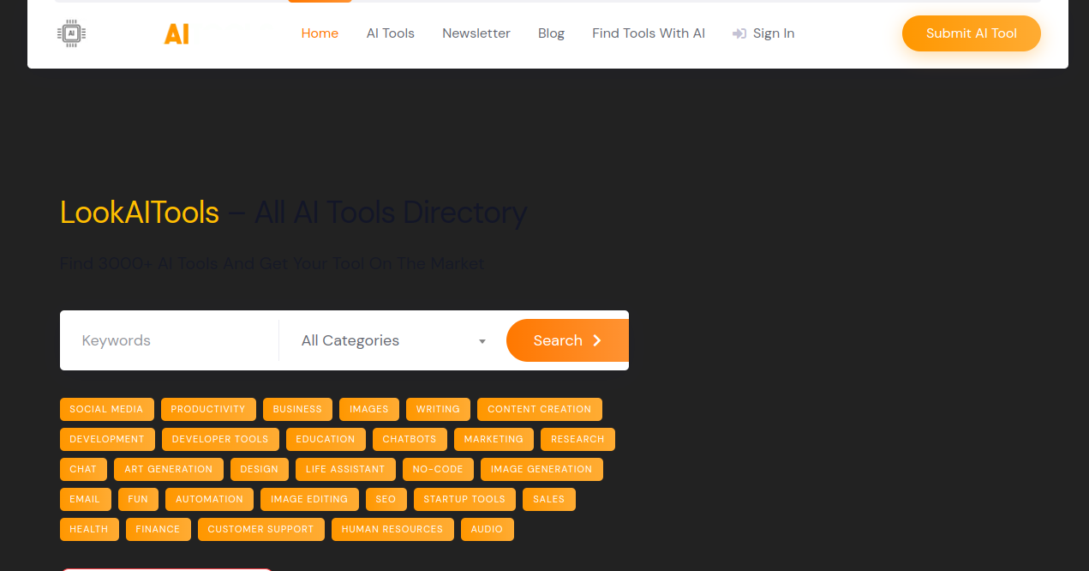Click the orange AI logo text
The image size is (1089, 571).
coord(177,34)
